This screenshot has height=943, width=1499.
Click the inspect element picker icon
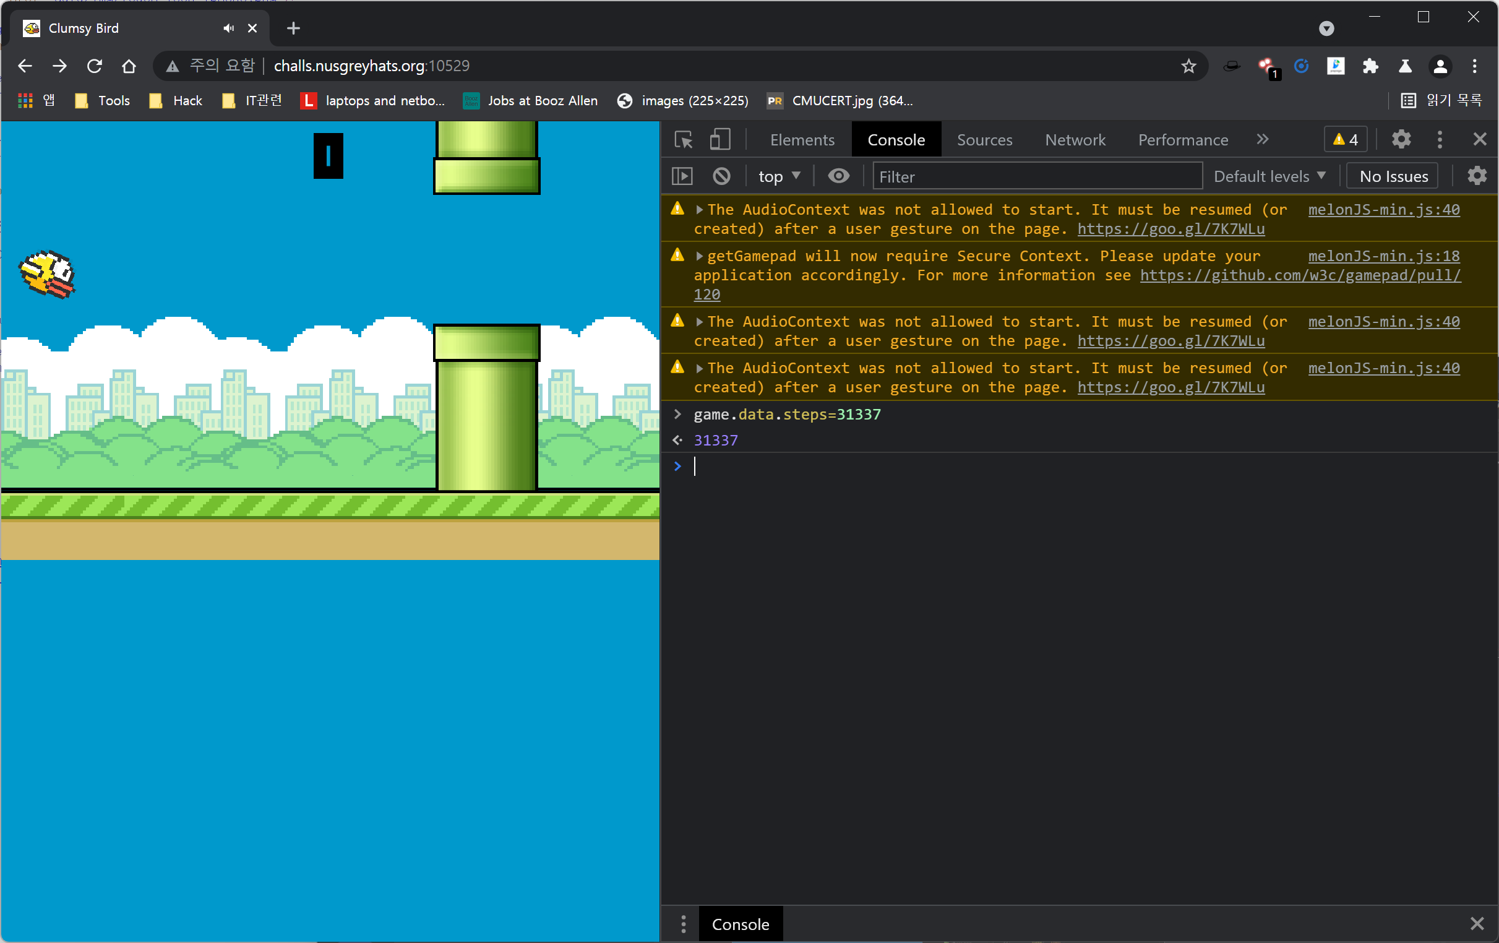683,139
